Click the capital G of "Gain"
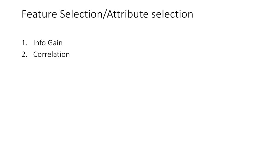280x157 pixels. click(x=50, y=43)
